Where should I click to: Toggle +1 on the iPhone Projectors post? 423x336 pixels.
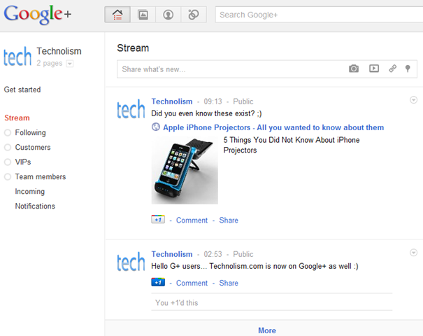[x=158, y=220]
